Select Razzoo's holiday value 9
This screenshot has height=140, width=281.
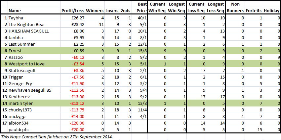pos(271,58)
